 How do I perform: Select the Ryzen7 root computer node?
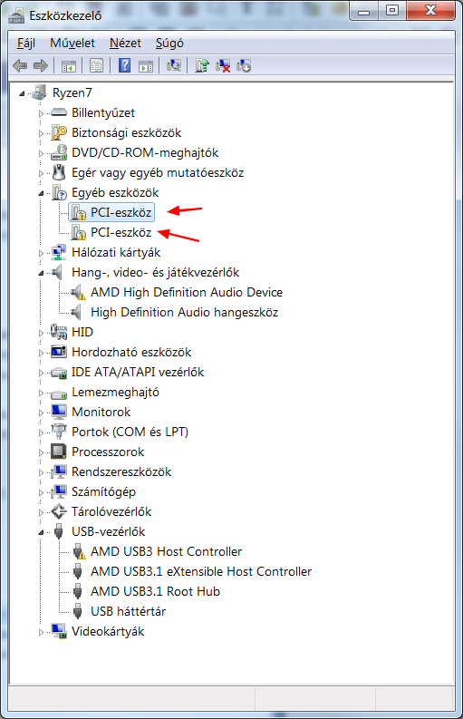click(72, 92)
